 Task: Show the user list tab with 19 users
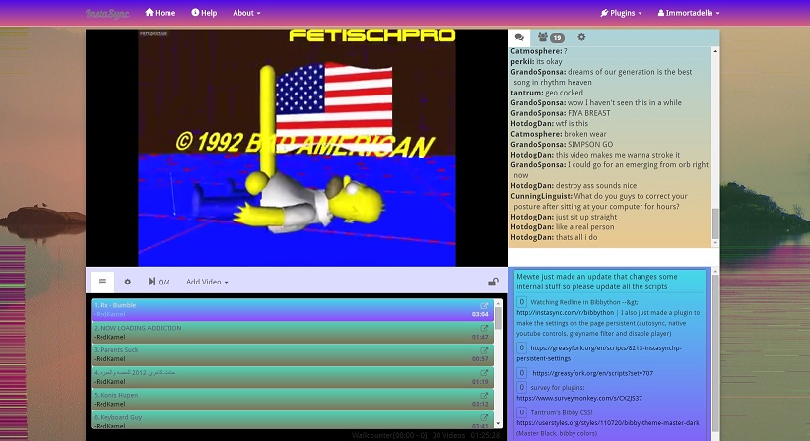click(x=551, y=37)
